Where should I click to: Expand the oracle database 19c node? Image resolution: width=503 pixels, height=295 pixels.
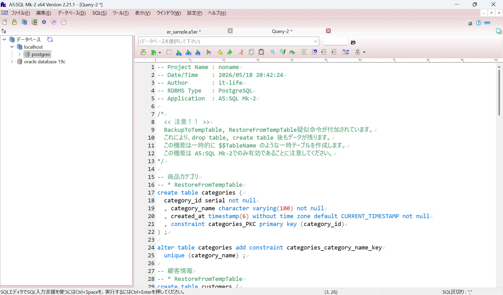pyautogui.click(x=12, y=62)
